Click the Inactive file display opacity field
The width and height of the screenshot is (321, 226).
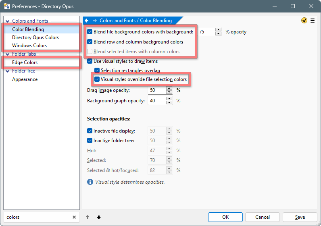pyautogui.click(x=157, y=131)
